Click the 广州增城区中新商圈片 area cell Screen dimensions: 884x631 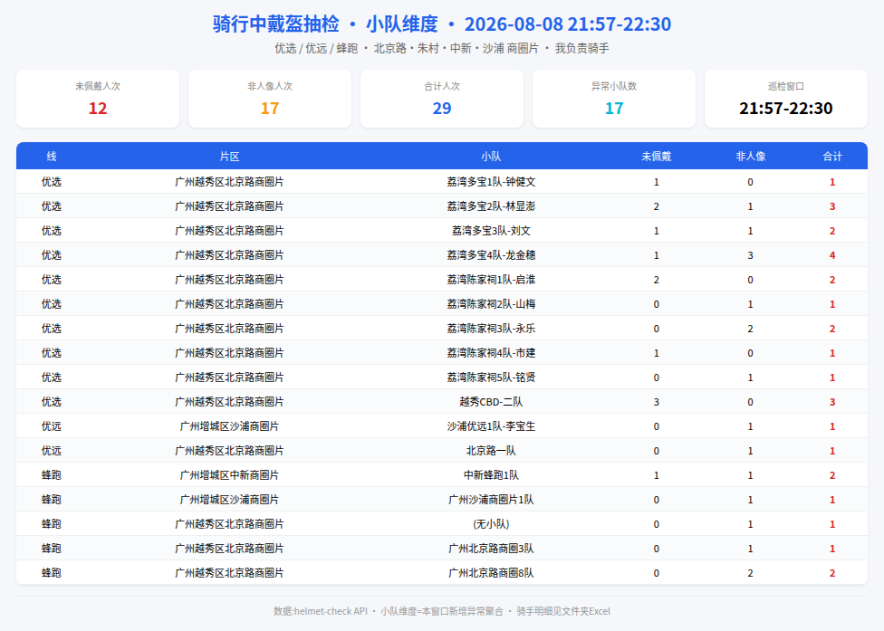(x=229, y=475)
